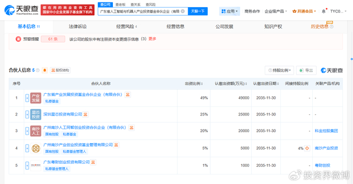Viewport: 353px width, 184px height.
Task: Open the 应用 dropdown menu
Action: click(x=229, y=11)
